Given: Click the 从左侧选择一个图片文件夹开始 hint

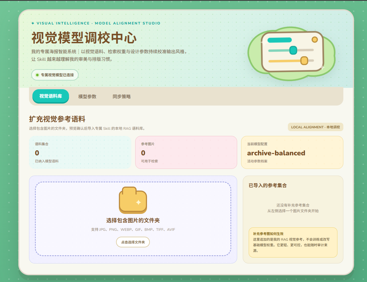Looking at the screenshot, I should 293,211.
